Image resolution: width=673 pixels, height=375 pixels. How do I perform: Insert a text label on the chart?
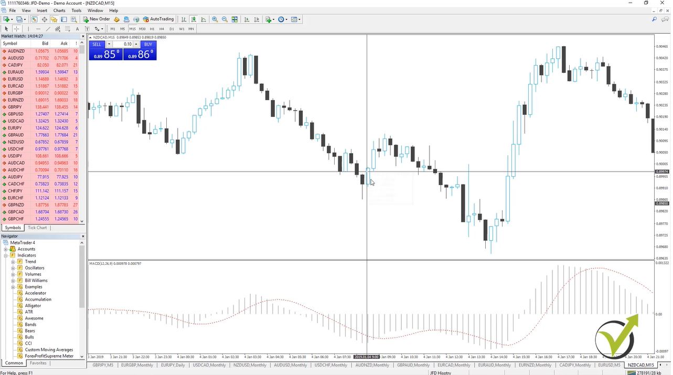coord(87,28)
